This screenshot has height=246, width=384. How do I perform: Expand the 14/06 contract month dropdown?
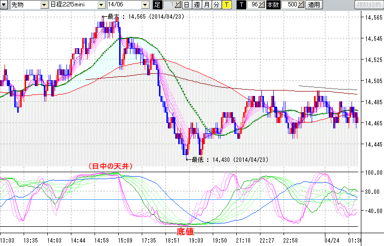[x=145, y=5]
